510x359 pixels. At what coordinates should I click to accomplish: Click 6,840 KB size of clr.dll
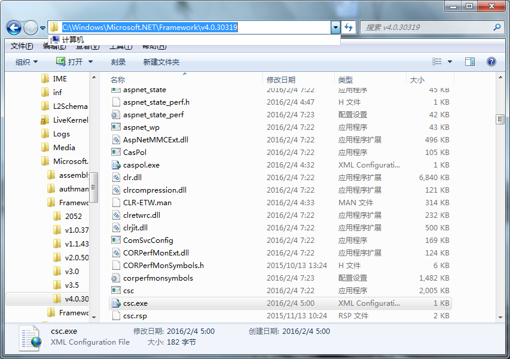pos(434,177)
